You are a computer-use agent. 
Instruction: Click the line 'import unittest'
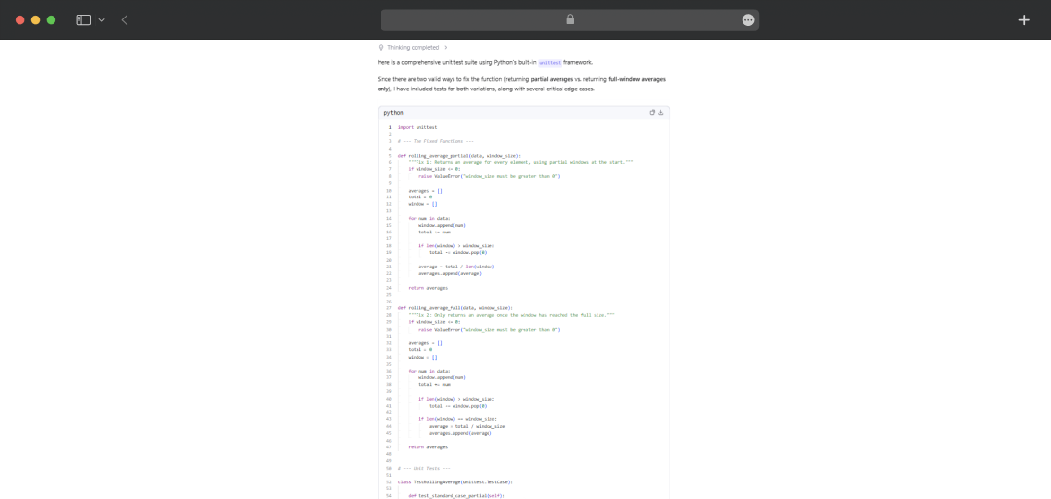tap(417, 127)
